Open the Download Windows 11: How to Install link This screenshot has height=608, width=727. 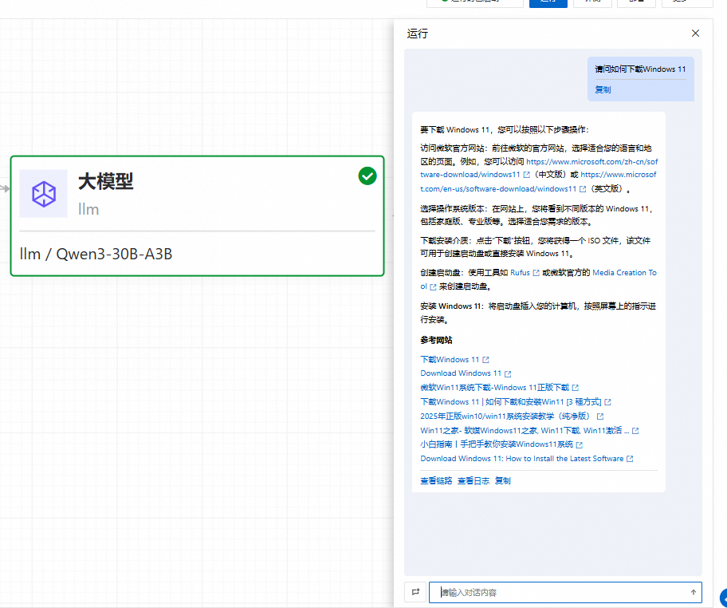point(522,459)
